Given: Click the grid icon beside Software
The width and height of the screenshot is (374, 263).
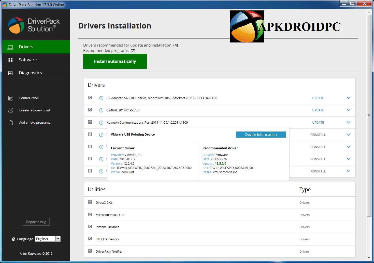Looking at the screenshot, I should (x=10, y=60).
